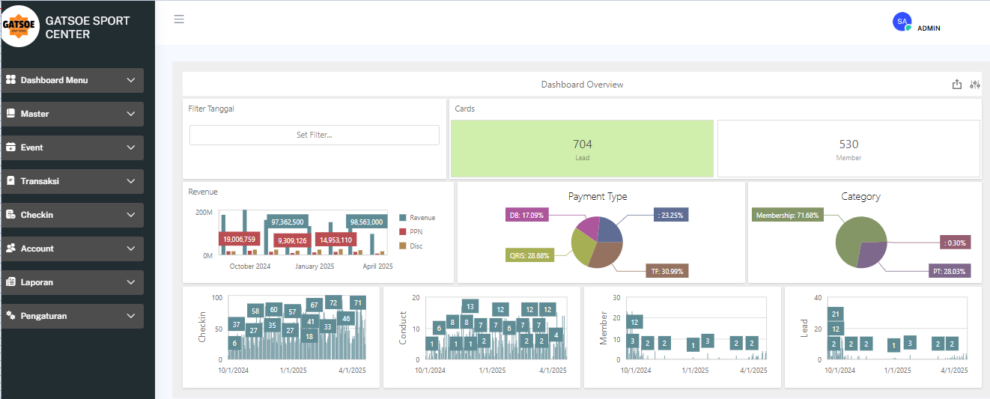Expand the Transaksi menu chevron
This screenshot has width=990, height=399.
(131, 181)
